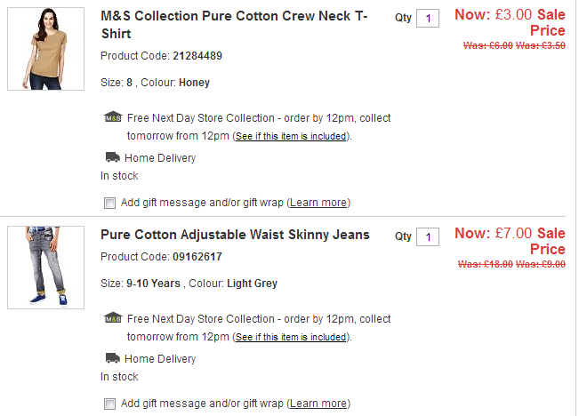
Task: Click the M&S store collection icon for T-shirt
Action: pos(113,118)
